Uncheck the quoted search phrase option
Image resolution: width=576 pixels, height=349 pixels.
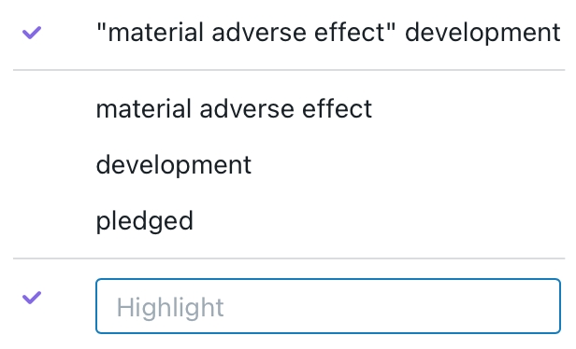coord(32,33)
